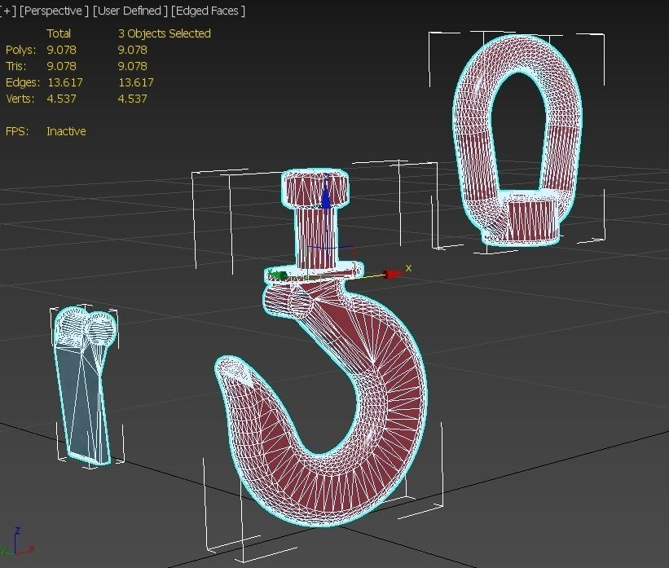The width and height of the screenshot is (669, 568).
Task: Open the Perspective viewport label menu
Action: tap(54, 11)
